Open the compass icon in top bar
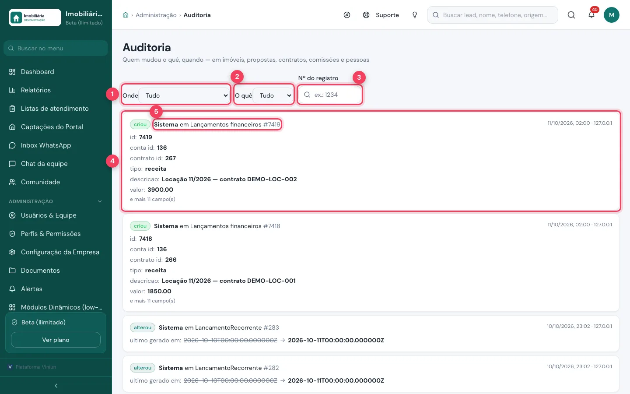Screen dimensions: 630x394 pyautogui.click(x=347, y=15)
